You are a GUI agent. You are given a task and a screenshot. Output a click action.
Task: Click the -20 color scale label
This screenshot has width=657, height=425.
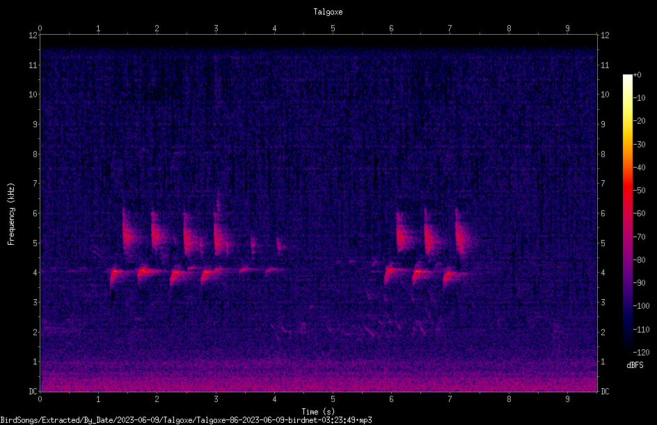click(x=639, y=121)
